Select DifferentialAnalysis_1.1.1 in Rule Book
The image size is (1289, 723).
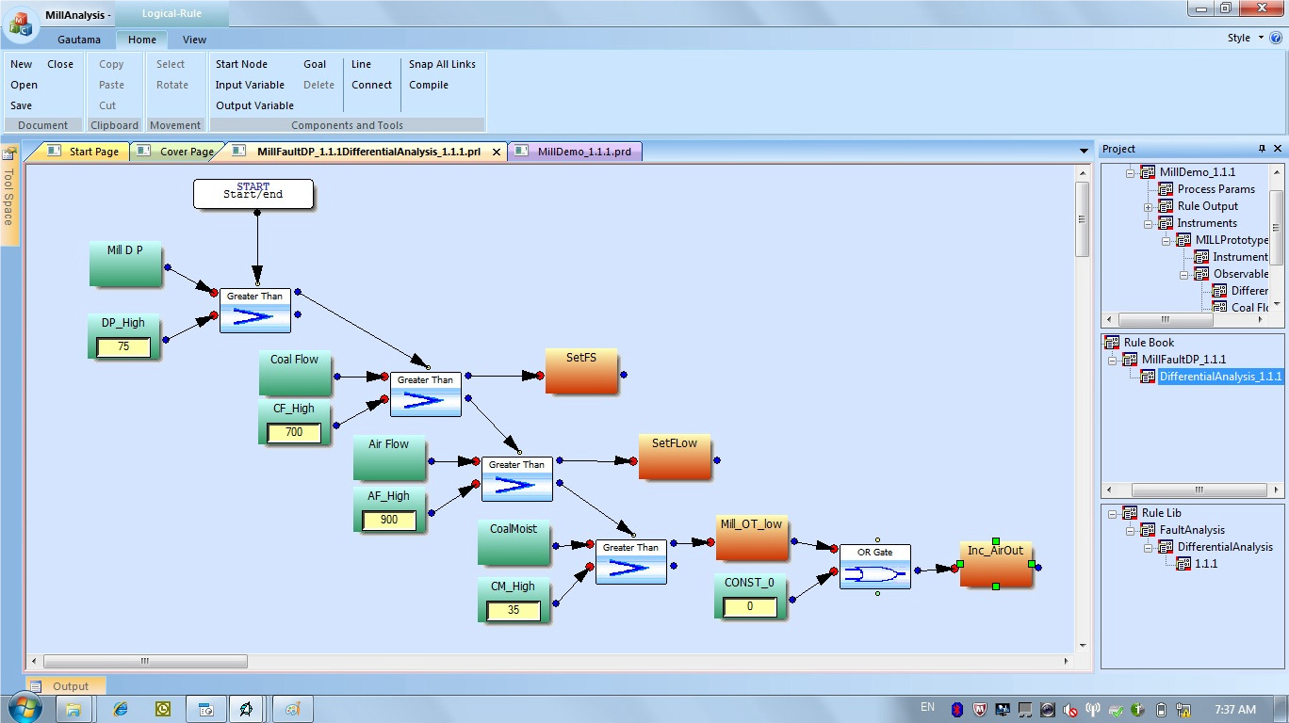[x=1221, y=377]
